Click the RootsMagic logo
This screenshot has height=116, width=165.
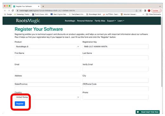tap(28, 21)
